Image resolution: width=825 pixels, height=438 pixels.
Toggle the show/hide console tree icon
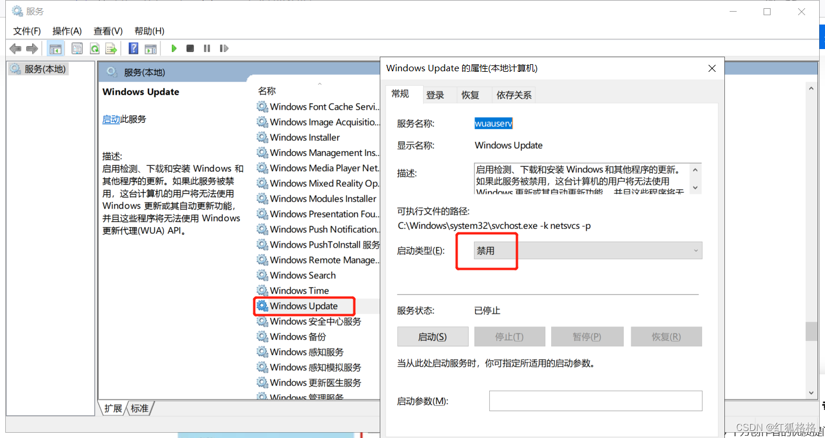tap(56, 48)
